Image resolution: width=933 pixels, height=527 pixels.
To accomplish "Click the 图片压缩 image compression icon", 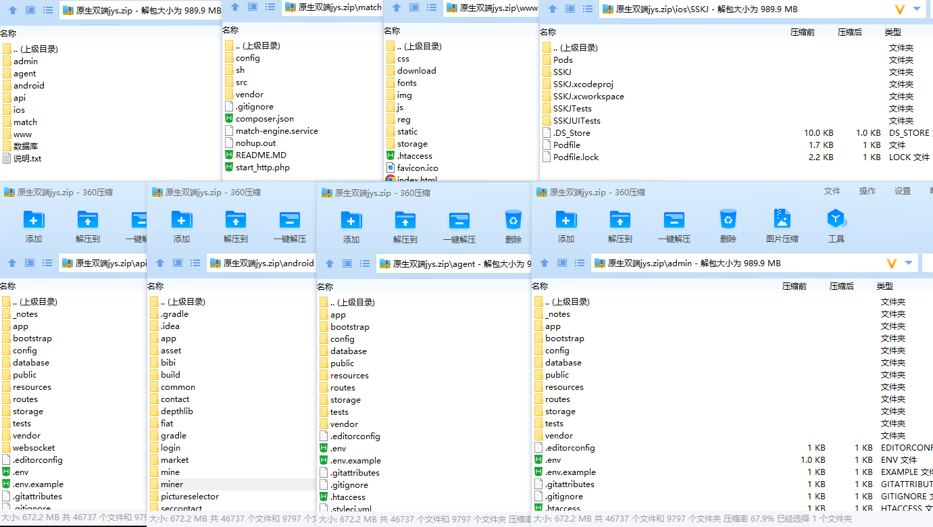I will (x=782, y=225).
